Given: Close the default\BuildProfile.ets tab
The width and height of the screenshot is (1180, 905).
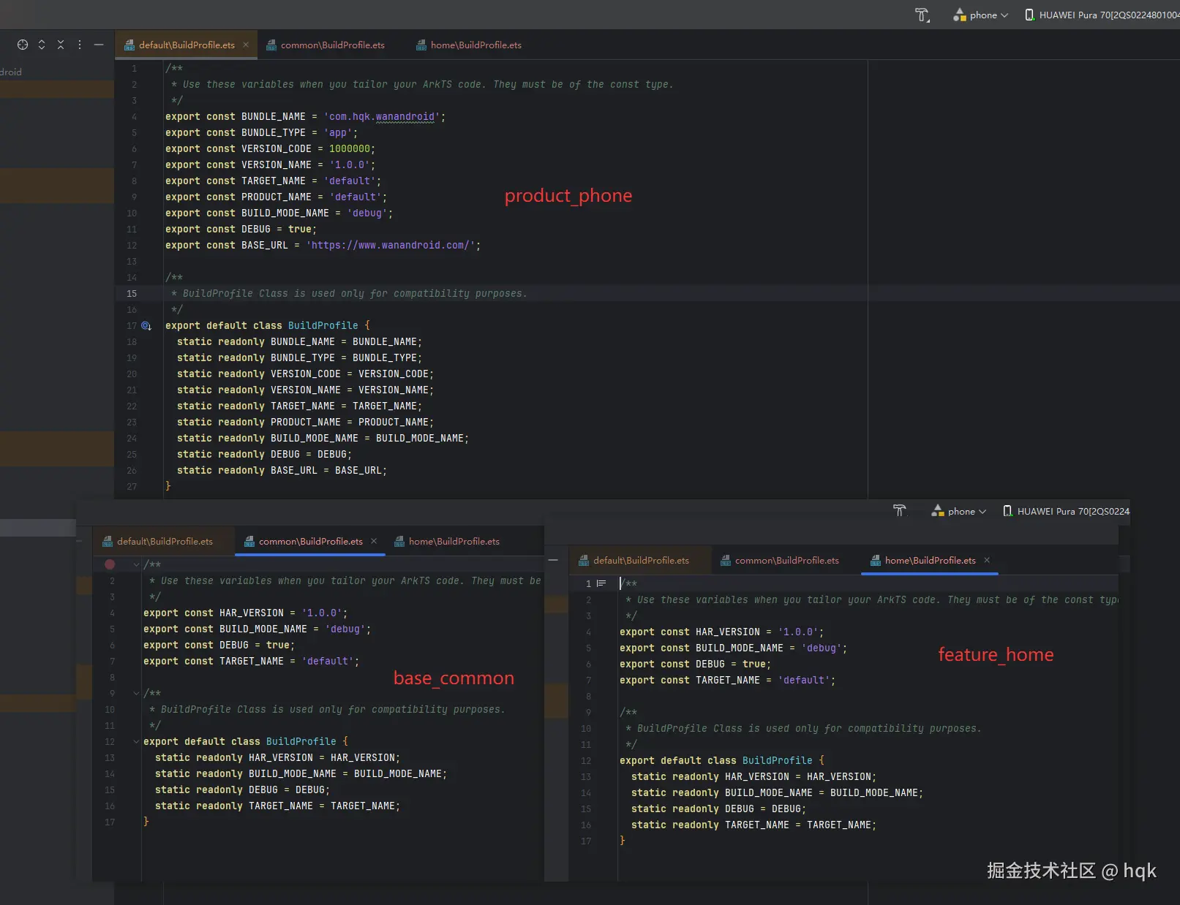Looking at the screenshot, I should point(246,45).
